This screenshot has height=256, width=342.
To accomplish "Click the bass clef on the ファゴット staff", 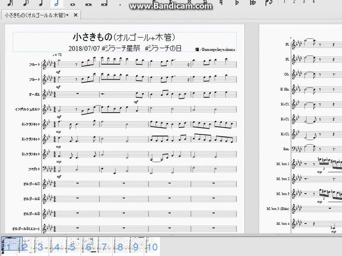I will click(x=44, y=169).
